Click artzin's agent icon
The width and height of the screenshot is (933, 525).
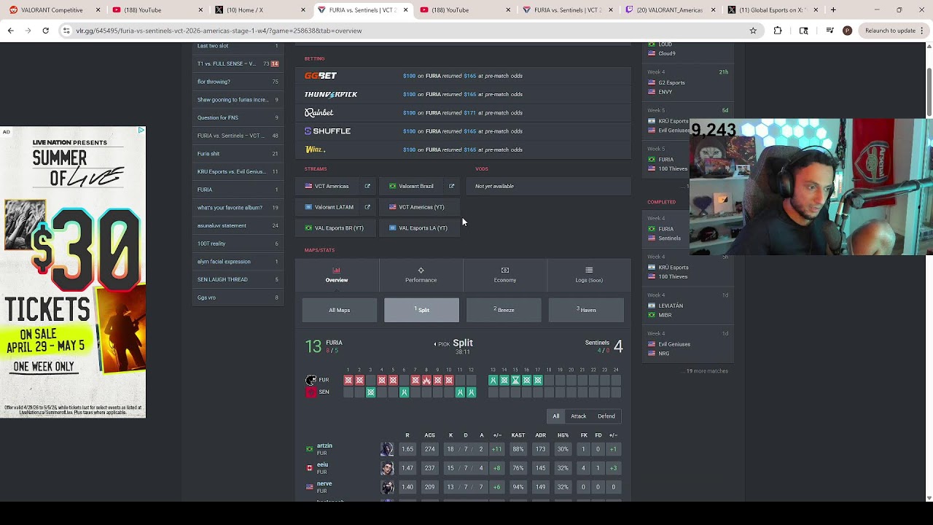pyautogui.click(x=387, y=449)
